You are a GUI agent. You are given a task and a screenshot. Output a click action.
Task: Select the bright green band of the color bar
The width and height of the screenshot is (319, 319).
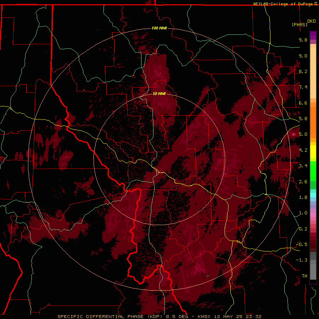313,171
